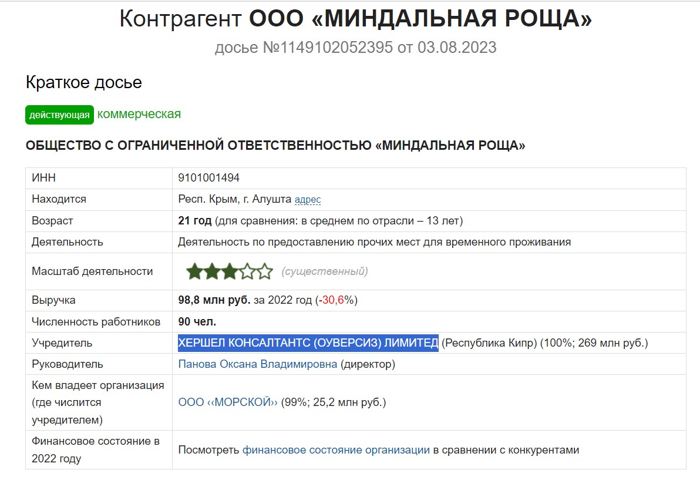Click the fifth empty rating star
This screenshot has width=700, height=480.
[x=265, y=271]
